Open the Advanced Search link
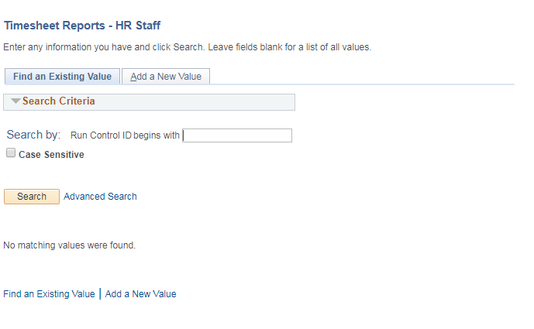The height and width of the screenshot is (329, 534). coord(100,197)
